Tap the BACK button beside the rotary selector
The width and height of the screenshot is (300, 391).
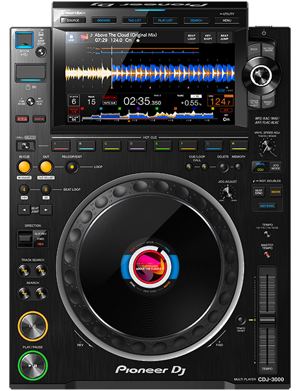(254, 49)
